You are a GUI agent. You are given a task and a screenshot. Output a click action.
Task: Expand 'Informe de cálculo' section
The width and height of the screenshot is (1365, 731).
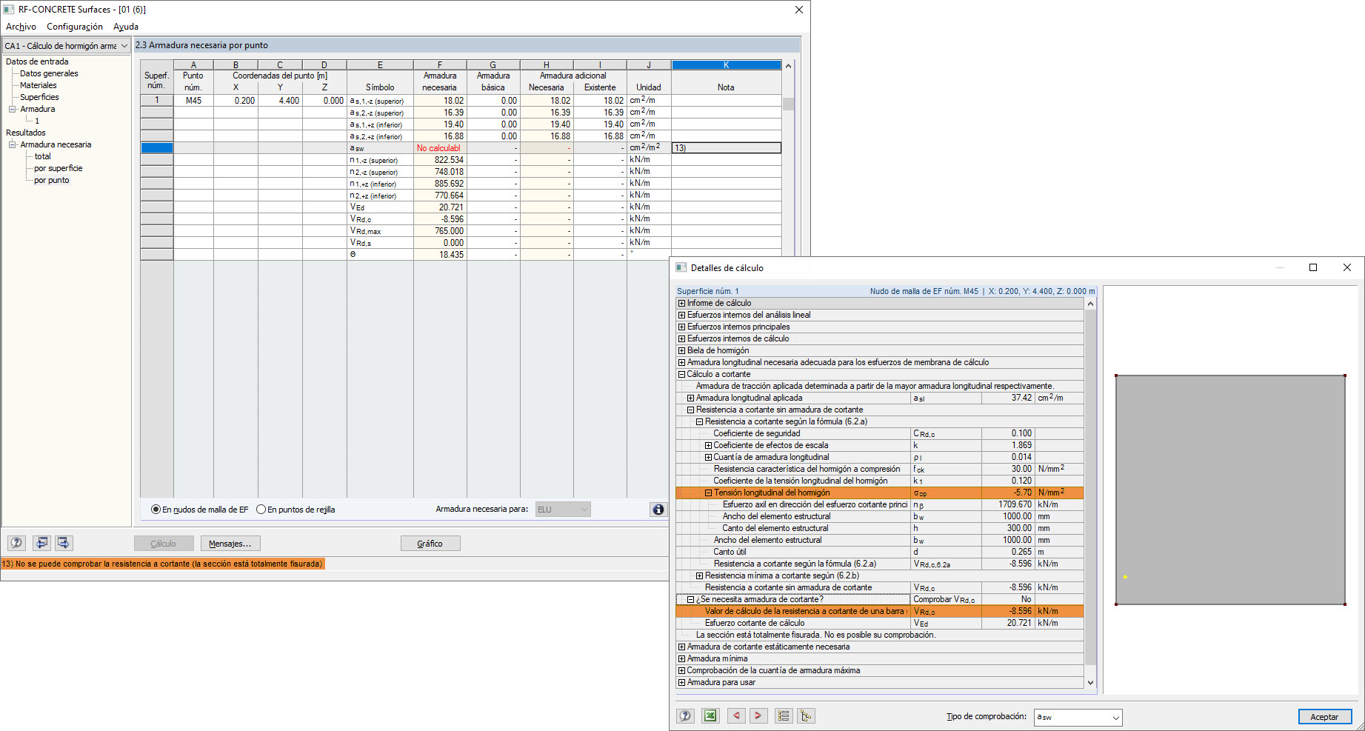[682, 303]
